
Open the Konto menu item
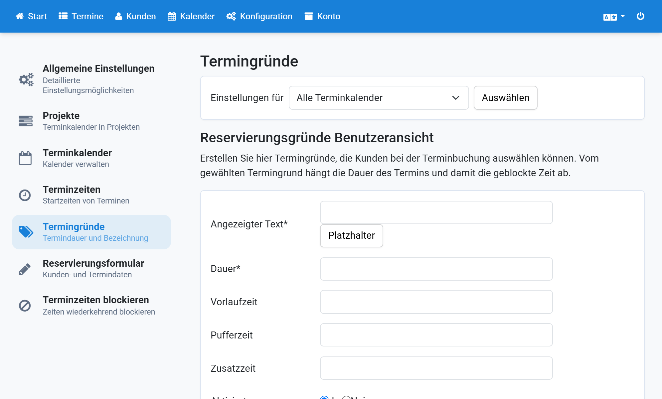(x=322, y=16)
